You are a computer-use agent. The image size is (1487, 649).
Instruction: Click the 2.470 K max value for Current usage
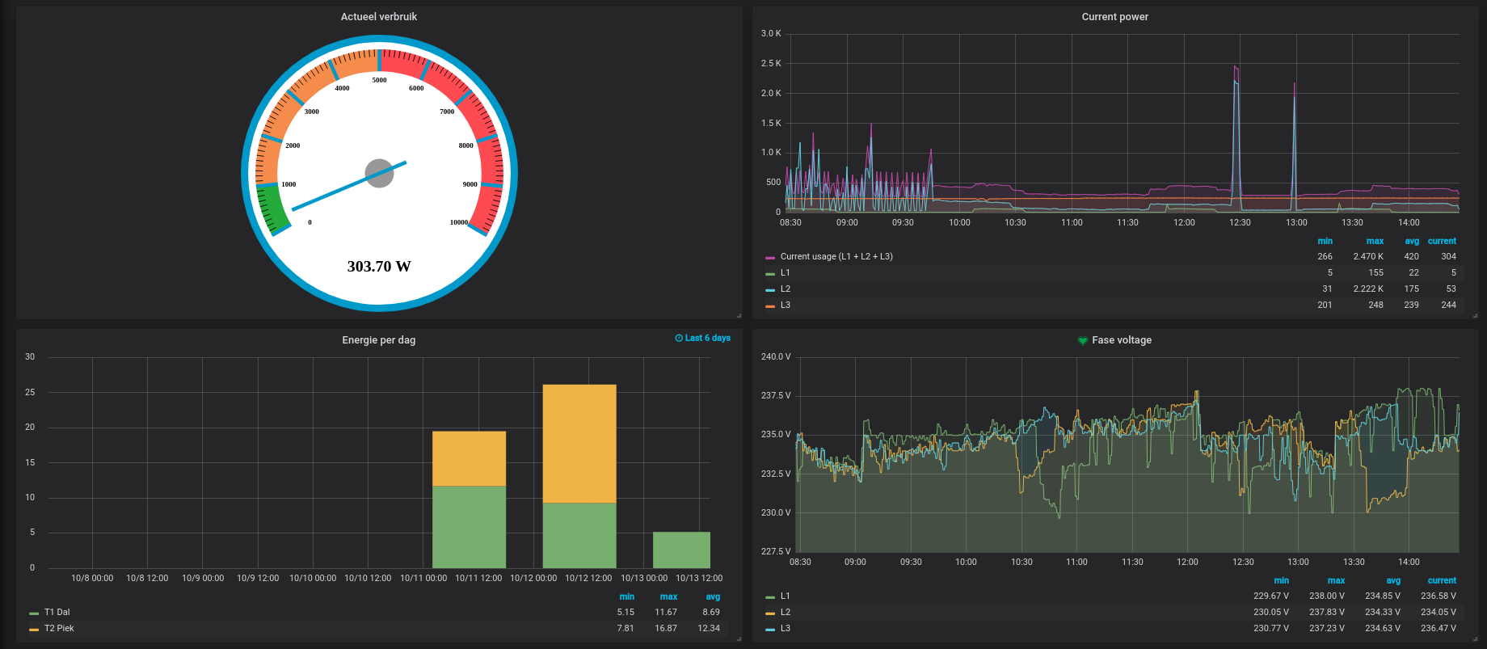(x=1368, y=256)
